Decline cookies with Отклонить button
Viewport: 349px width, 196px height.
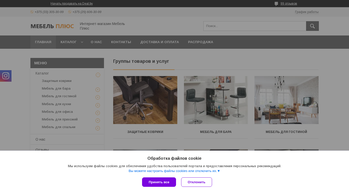(x=196, y=182)
